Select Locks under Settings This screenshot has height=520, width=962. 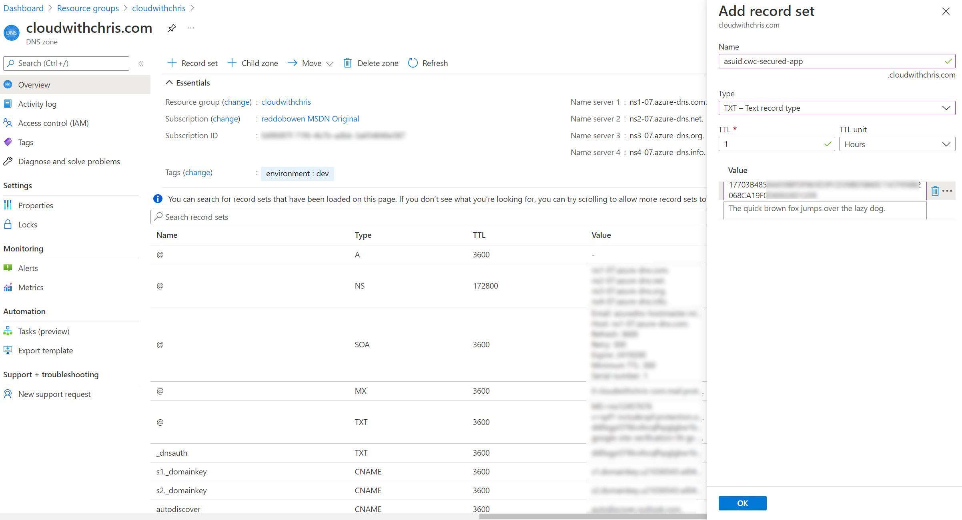click(28, 224)
